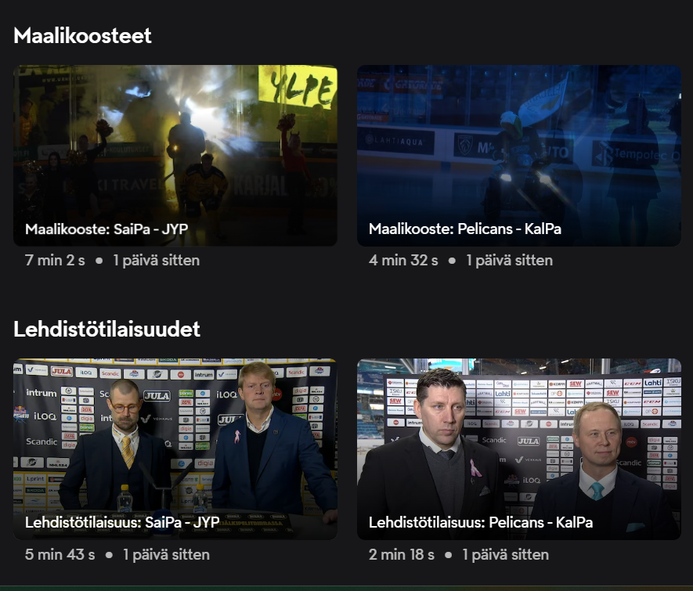Click the 'Maalikooste: SaiPa - JYP' title text
This screenshot has width=693, height=591.
(106, 229)
